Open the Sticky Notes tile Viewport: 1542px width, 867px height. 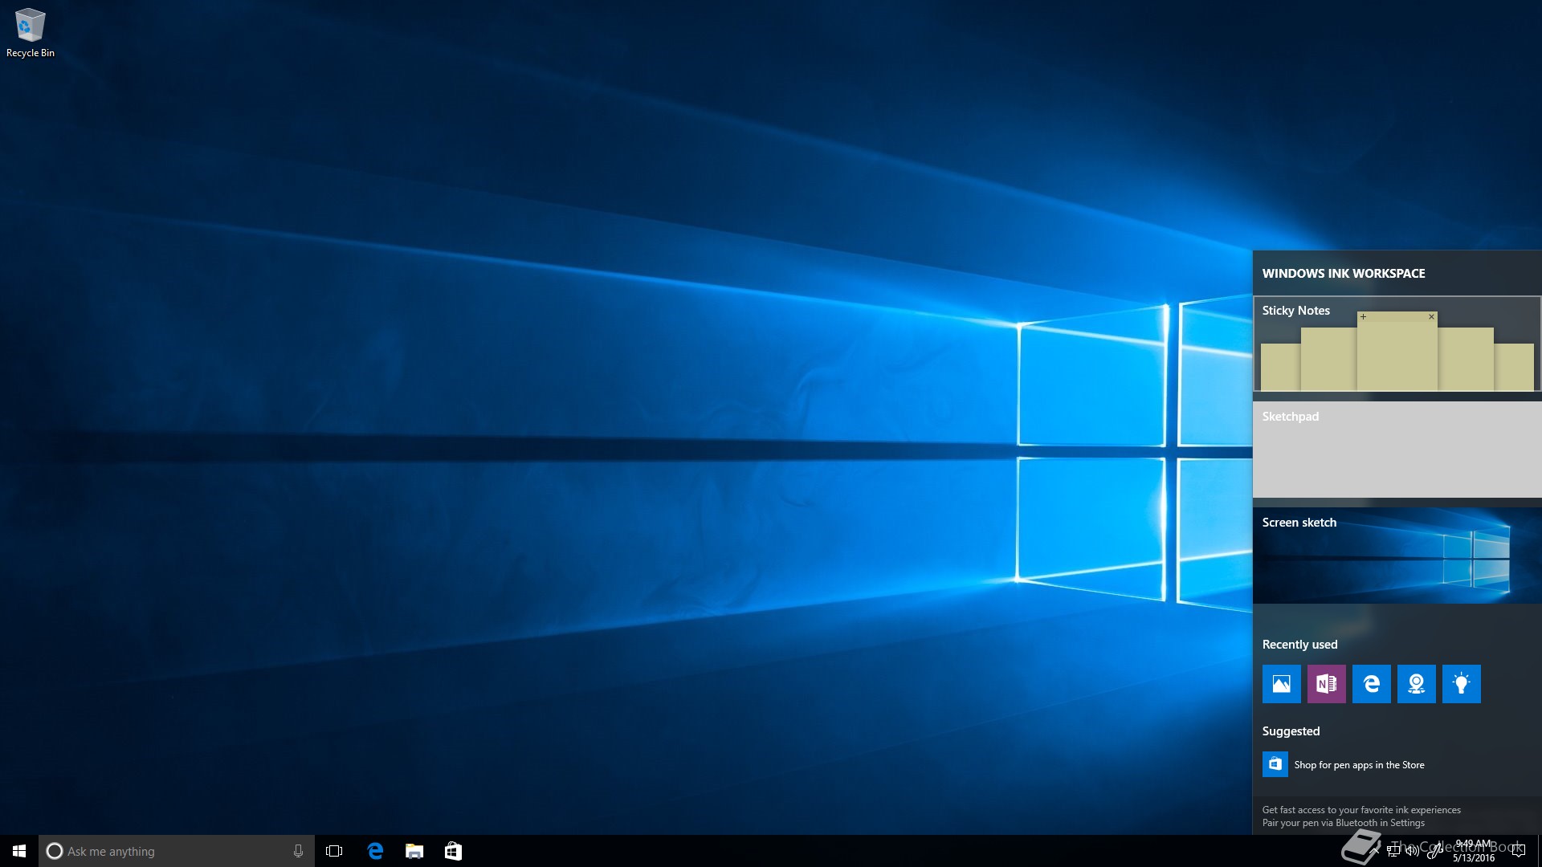(1397, 344)
